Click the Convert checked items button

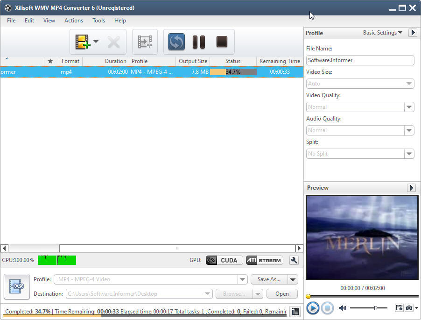176,42
